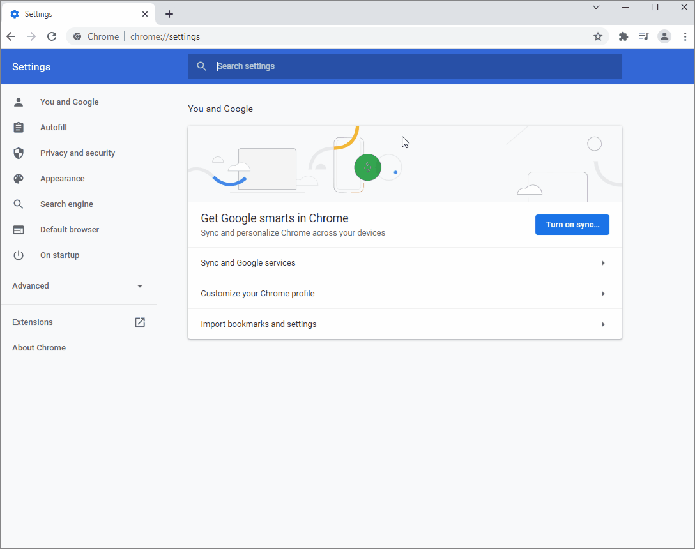Screen dimensions: 695x549
Task: Expand the Advanced section arrow
Action: pyautogui.click(x=140, y=286)
